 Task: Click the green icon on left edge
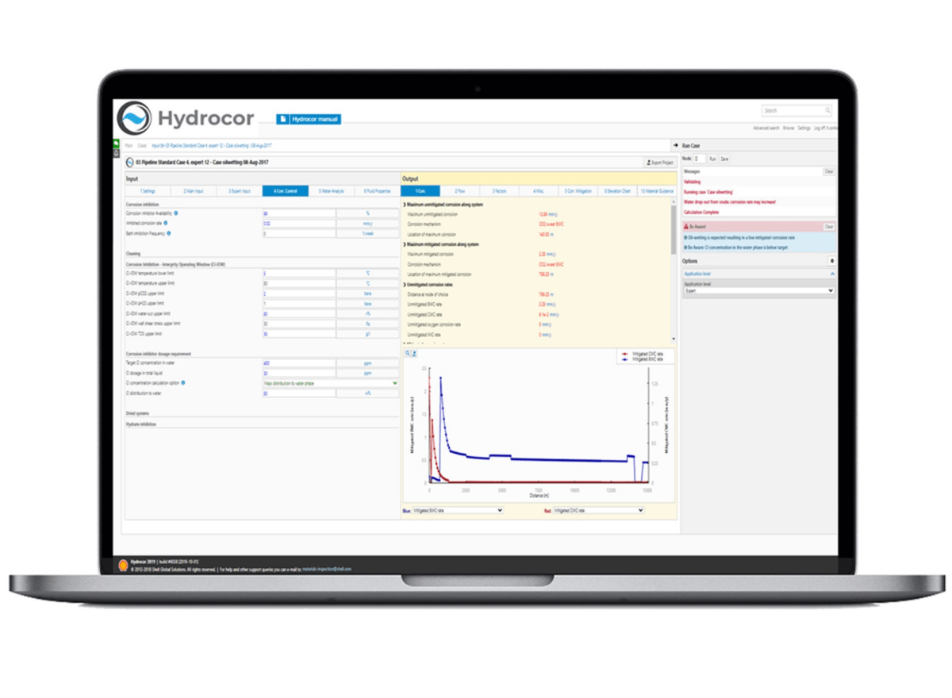[x=117, y=144]
